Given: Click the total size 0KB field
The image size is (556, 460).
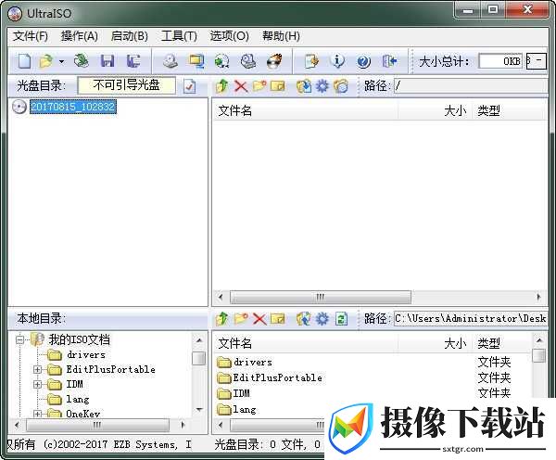Looking at the screenshot, I should (500, 61).
